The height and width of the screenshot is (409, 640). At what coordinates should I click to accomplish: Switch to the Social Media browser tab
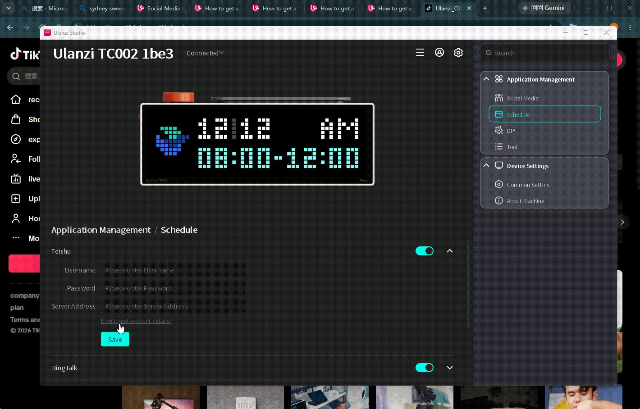click(160, 8)
